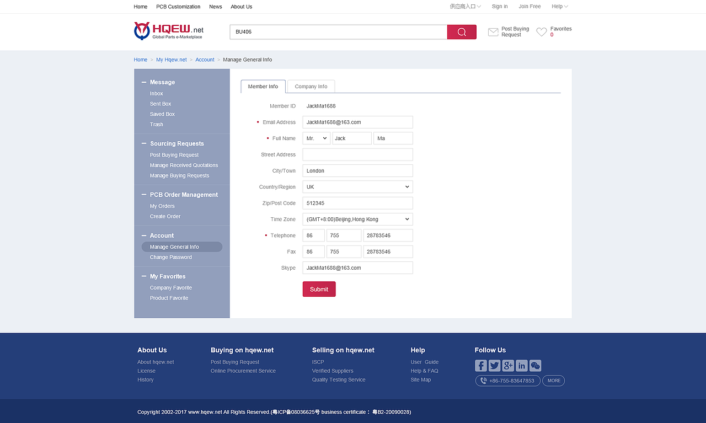Click the MORE button in footer
Image resolution: width=706 pixels, height=423 pixels.
coord(554,381)
